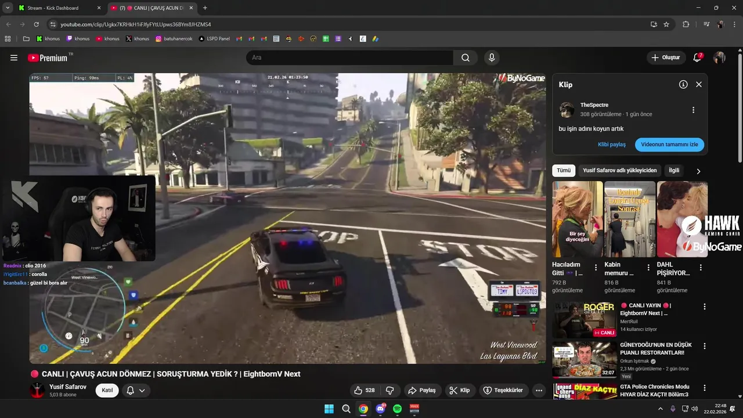Click the YouTube address bar URL

136,24
